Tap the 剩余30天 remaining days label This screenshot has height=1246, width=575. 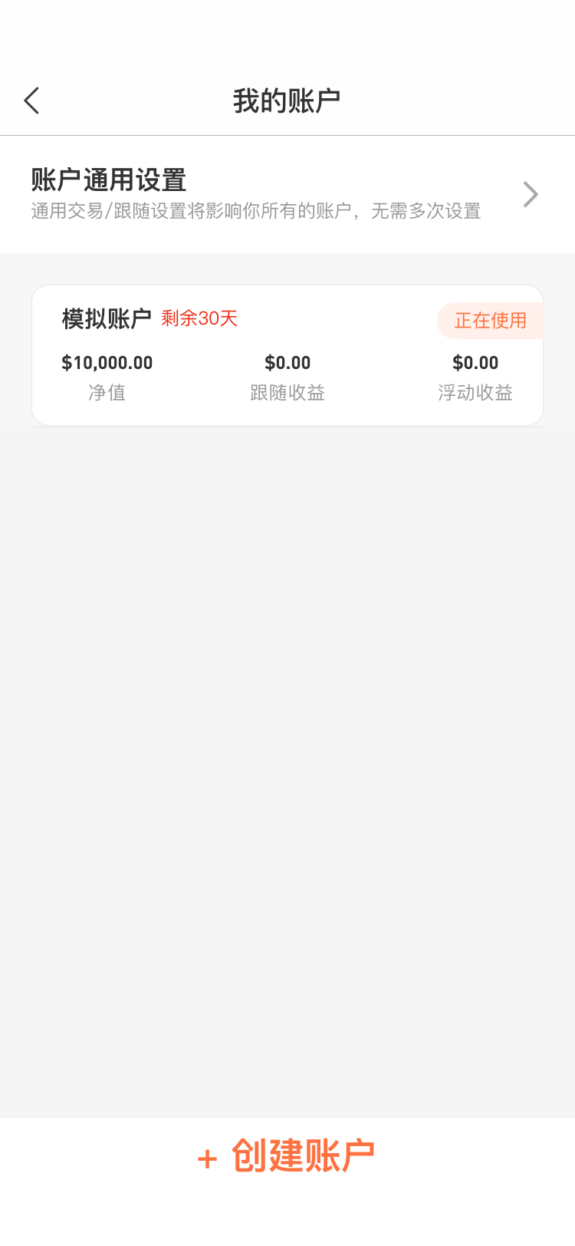point(199,318)
